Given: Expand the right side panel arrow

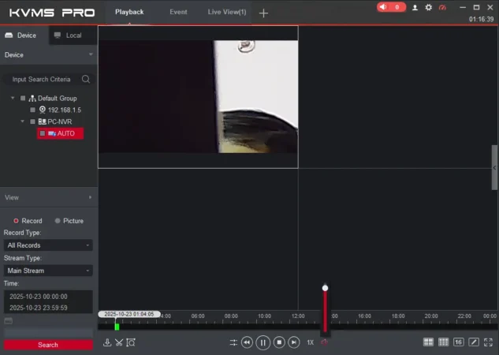Looking at the screenshot, I should coord(494,168).
